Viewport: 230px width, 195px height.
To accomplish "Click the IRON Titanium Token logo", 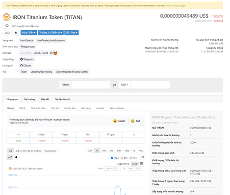I will 6,17.
